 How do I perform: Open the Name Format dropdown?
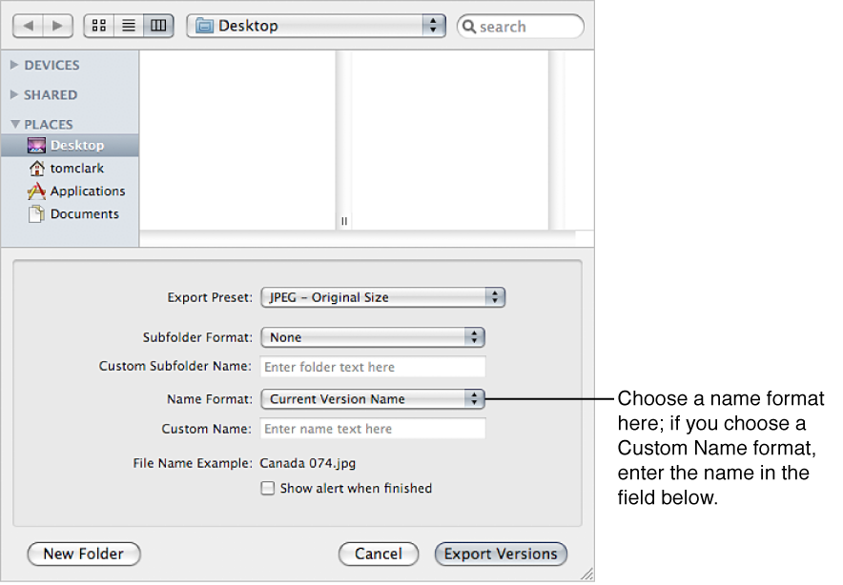click(372, 398)
